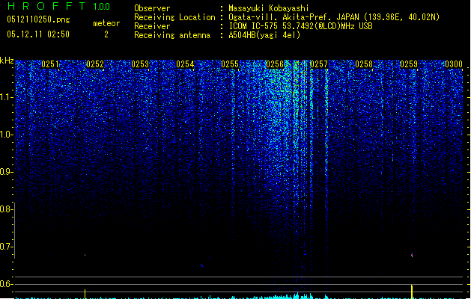Screen dimensions: 471x299
Task: Click the meteor count label
Action: (106, 23)
